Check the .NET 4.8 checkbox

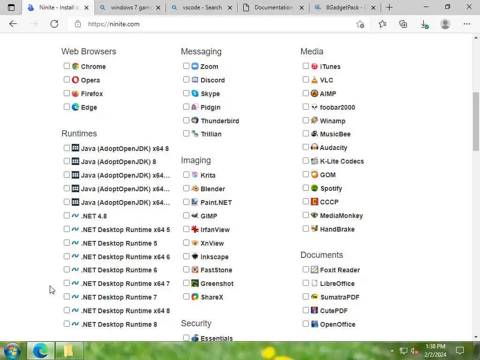pyautogui.click(x=67, y=216)
